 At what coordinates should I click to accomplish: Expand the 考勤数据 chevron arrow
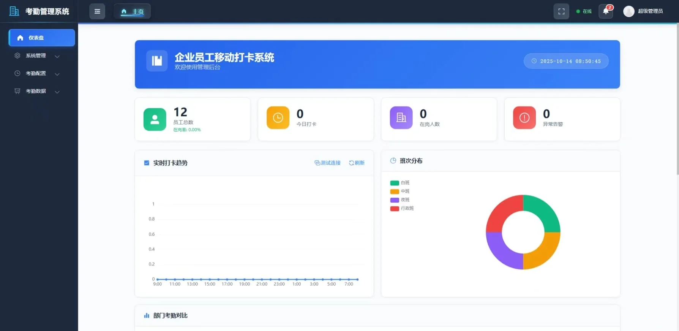[57, 92]
